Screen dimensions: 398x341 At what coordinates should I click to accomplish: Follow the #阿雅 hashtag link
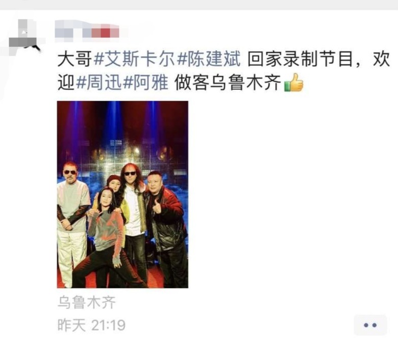coord(146,83)
